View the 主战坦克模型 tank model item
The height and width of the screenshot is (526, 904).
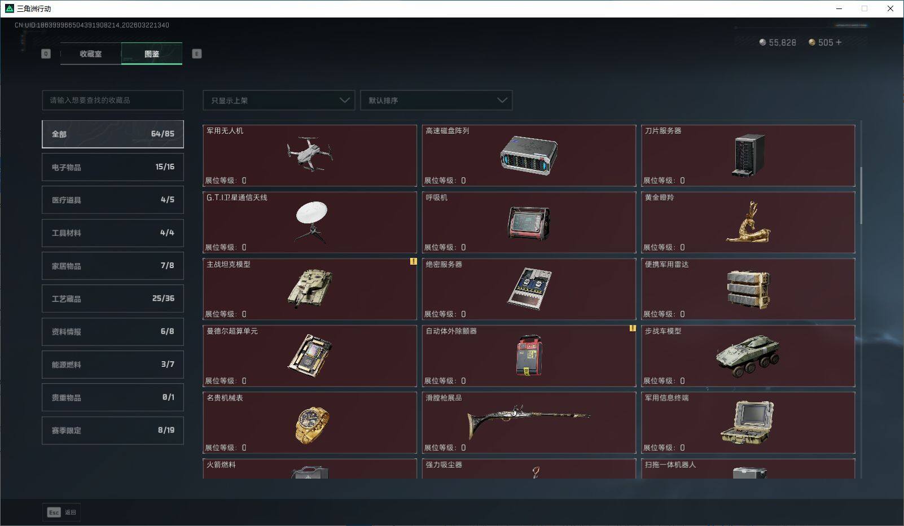click(310, 289)
